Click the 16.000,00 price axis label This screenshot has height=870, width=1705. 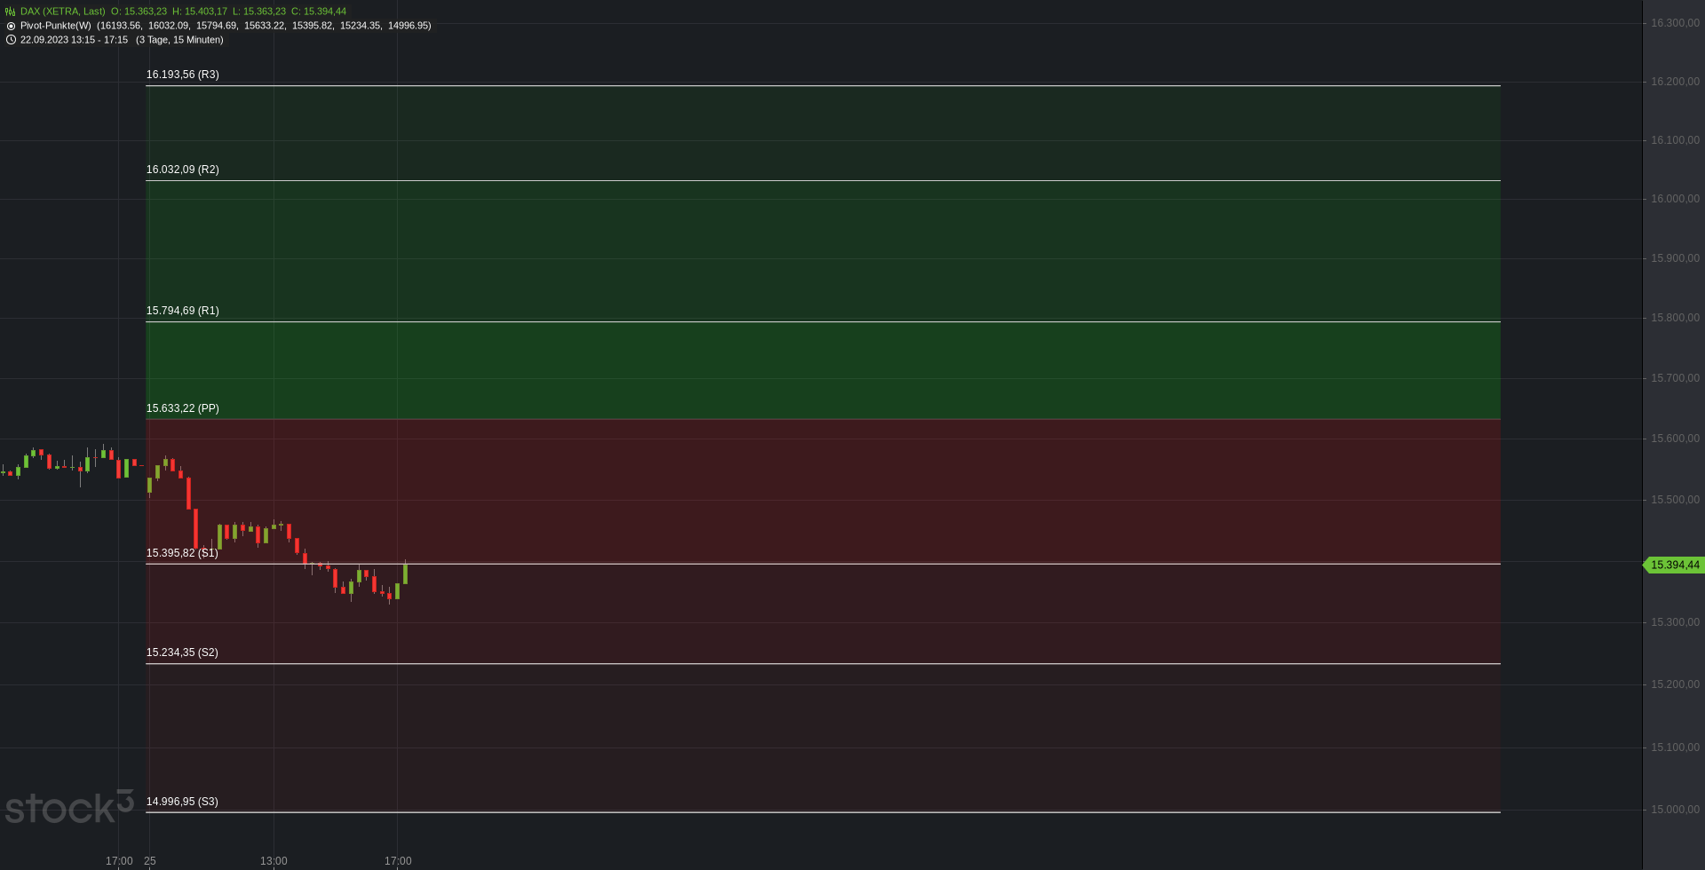tap(1675, 199)
